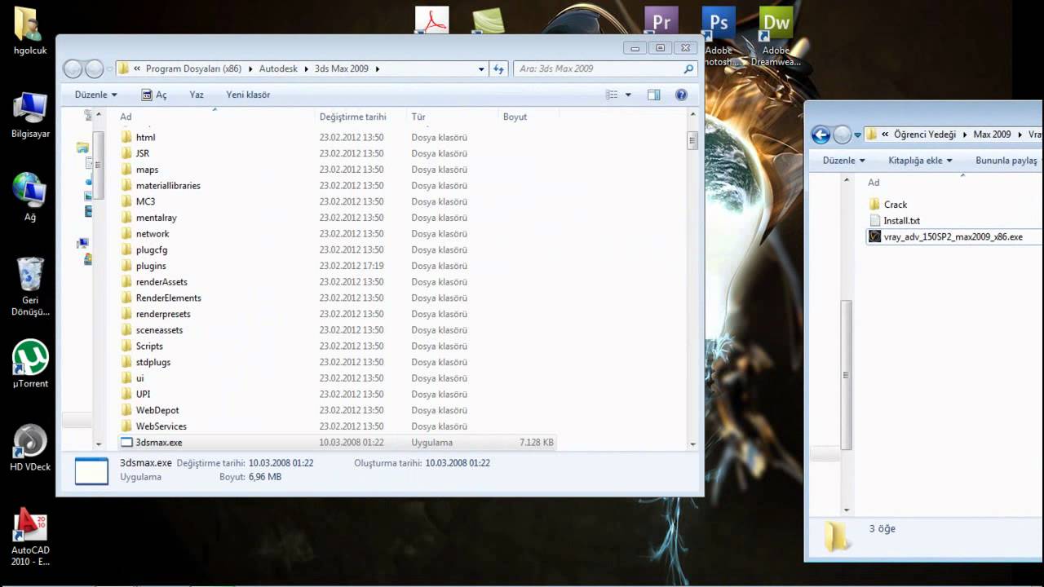Click the file list vertical scrollbar thumb
Screen dimensions: 1044x587
click(x=692, y=140)
